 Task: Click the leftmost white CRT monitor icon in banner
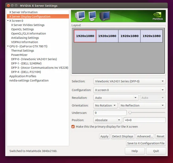tap(80, 16)
